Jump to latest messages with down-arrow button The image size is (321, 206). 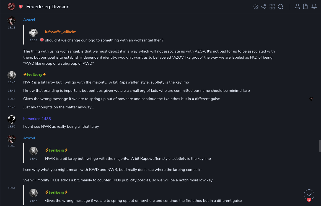point(309,195)
